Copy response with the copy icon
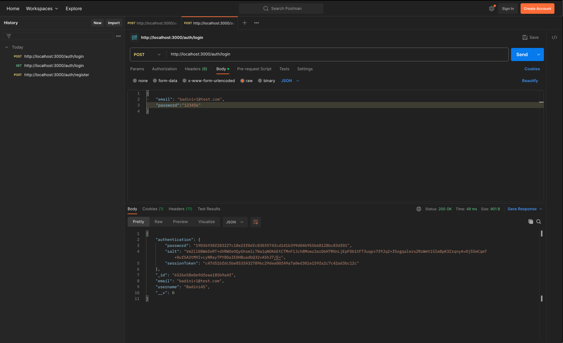Viewport: 563px width, 343px height. (x=530, y=222)
